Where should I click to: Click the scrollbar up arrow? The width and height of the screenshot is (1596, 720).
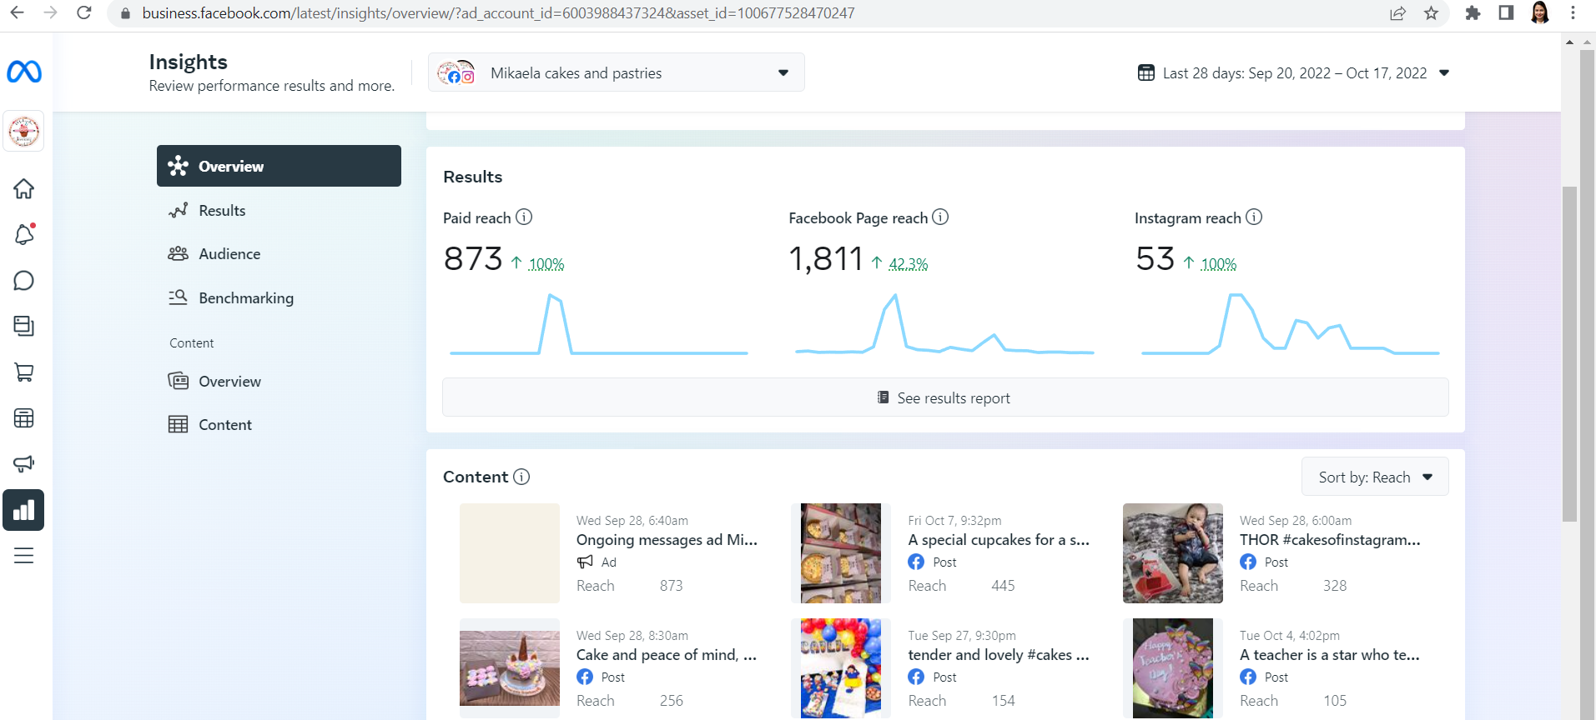coord(1569,42)
